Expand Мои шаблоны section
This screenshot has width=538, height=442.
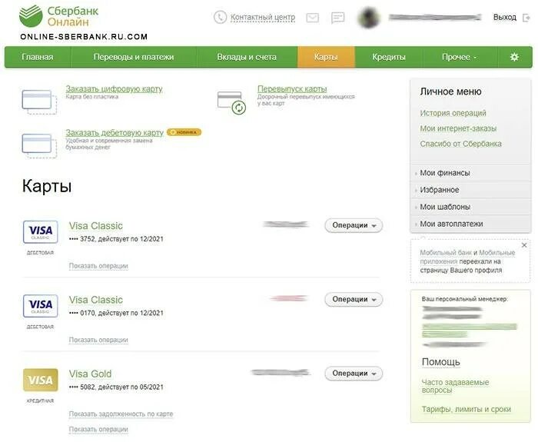[x=470, y=207]
